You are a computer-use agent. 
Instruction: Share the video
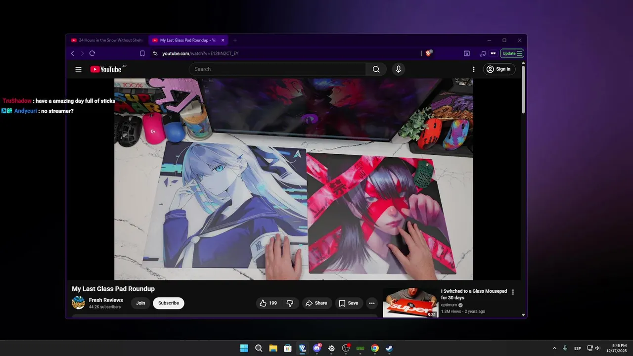point(316,303)
